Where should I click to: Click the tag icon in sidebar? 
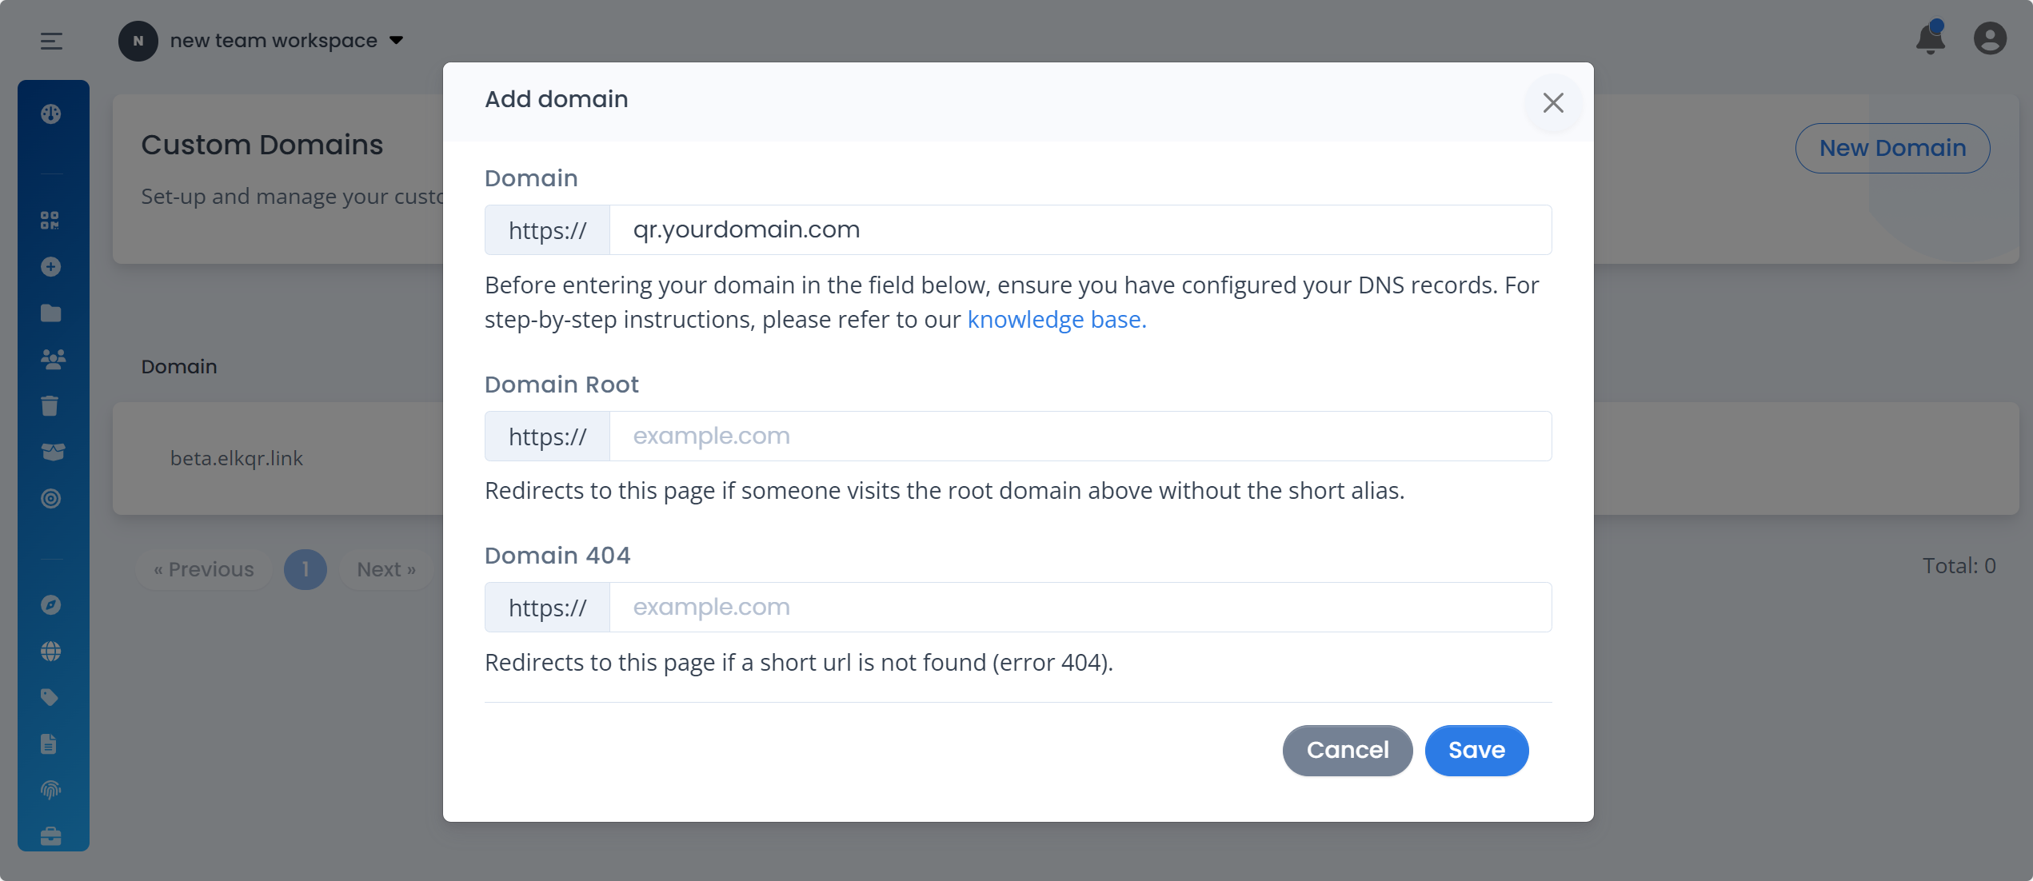pyautogui.click(x=50, y=698)
